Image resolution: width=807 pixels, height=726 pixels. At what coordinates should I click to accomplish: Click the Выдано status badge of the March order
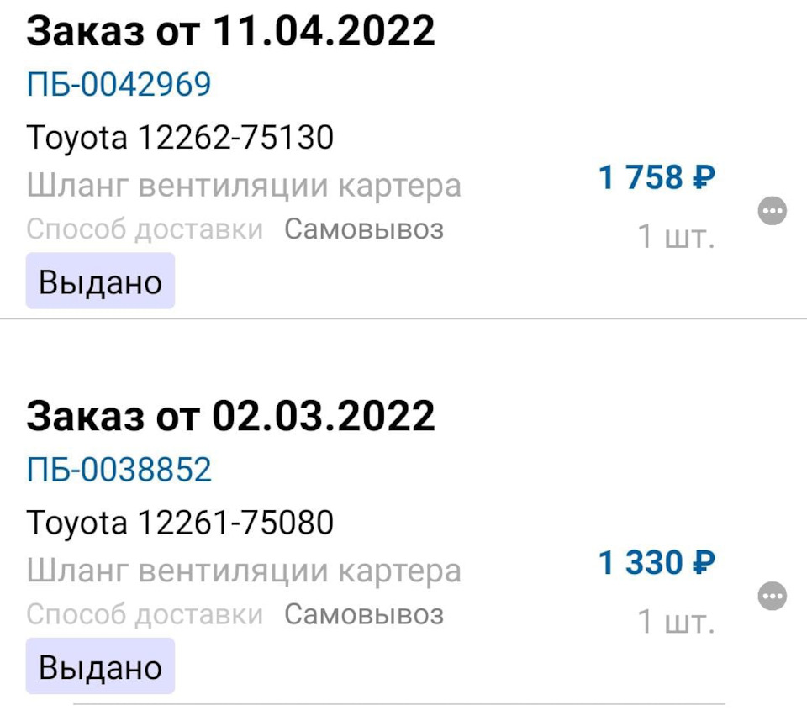tap(99, 666)
